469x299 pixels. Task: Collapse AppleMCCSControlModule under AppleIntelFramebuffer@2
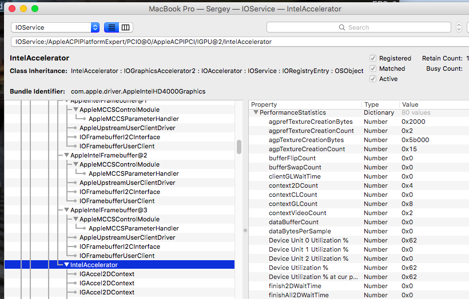point(76,164)
